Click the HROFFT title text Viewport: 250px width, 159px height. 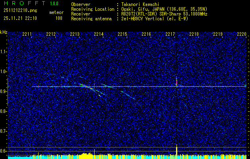[25, 3]
